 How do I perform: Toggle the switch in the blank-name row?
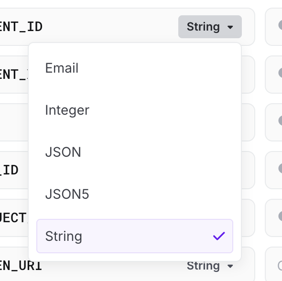click(280, 120)
